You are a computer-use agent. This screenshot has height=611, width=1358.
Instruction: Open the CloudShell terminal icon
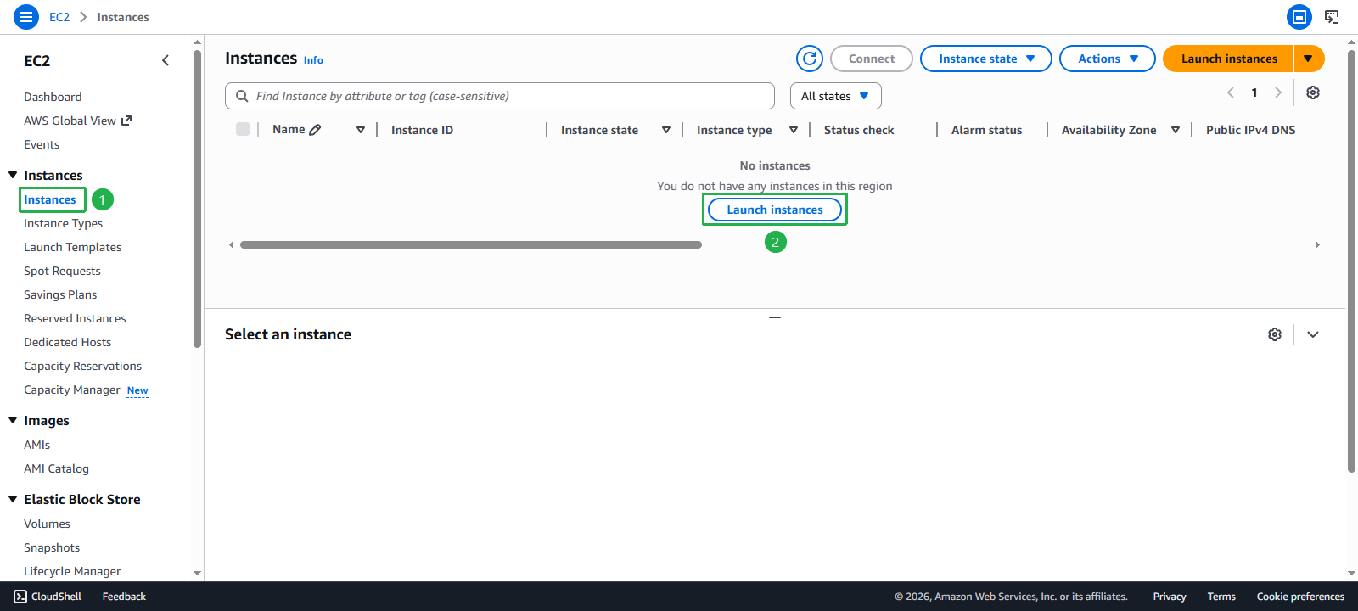(x=20, y=597)
